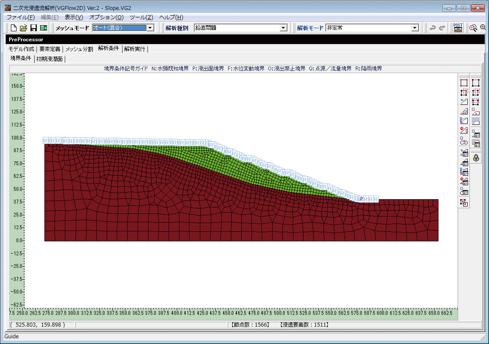489x344 pixels.
Task: Switch to the モデル作成 tab
Action: (21, 49)
